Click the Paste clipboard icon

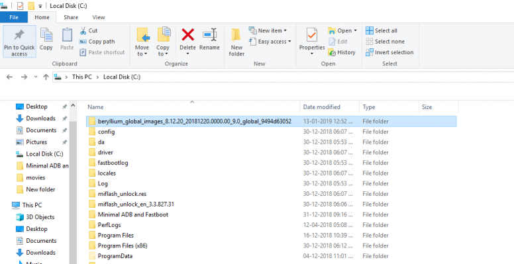coord(67,39)
